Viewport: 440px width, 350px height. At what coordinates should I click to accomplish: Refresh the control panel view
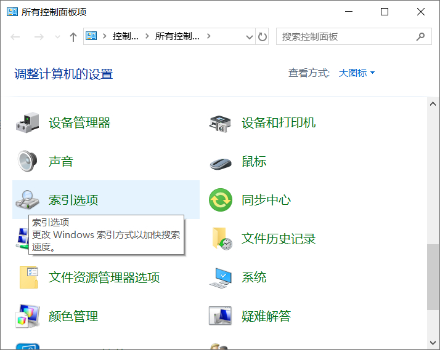click(262, 37)
